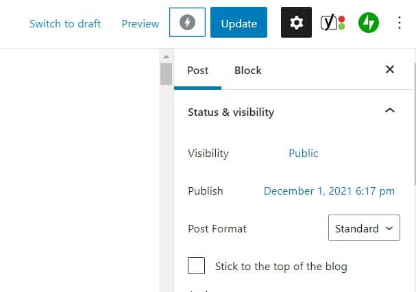Click the Status & visibility heading
This screenshot has height=292, width=416.
(231, 112)
